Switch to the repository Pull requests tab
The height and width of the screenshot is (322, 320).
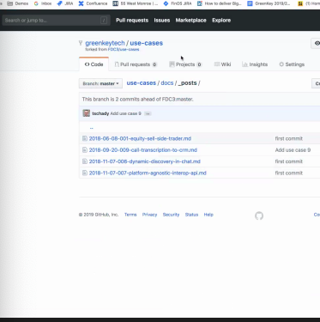click(136, 64)
